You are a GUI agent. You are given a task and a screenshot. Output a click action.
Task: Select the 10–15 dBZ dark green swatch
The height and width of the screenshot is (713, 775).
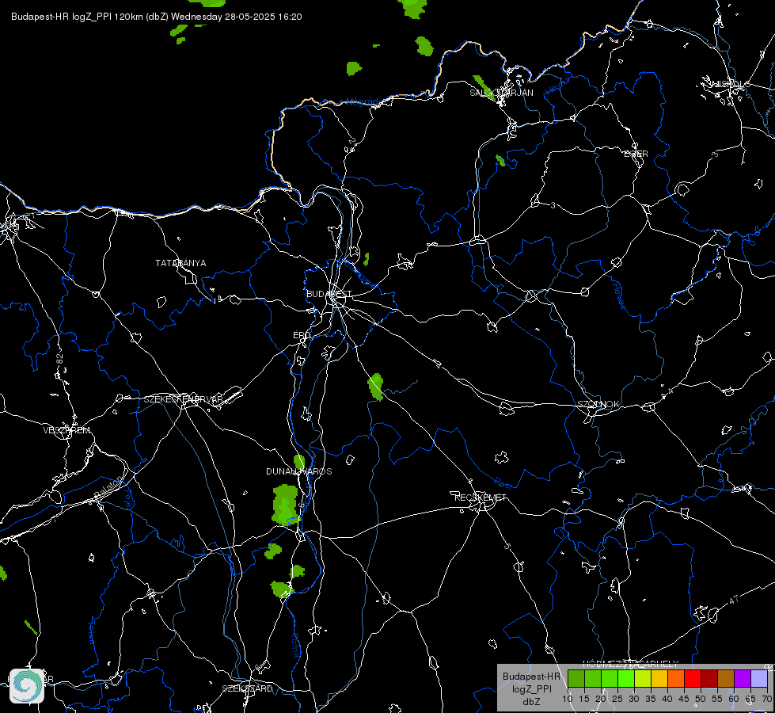pyautogui.click(x=576, y=678)
